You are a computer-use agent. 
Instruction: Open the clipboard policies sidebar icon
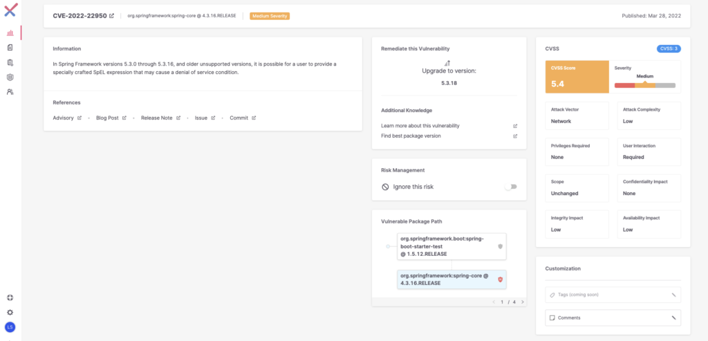click(x=10, y=62)
